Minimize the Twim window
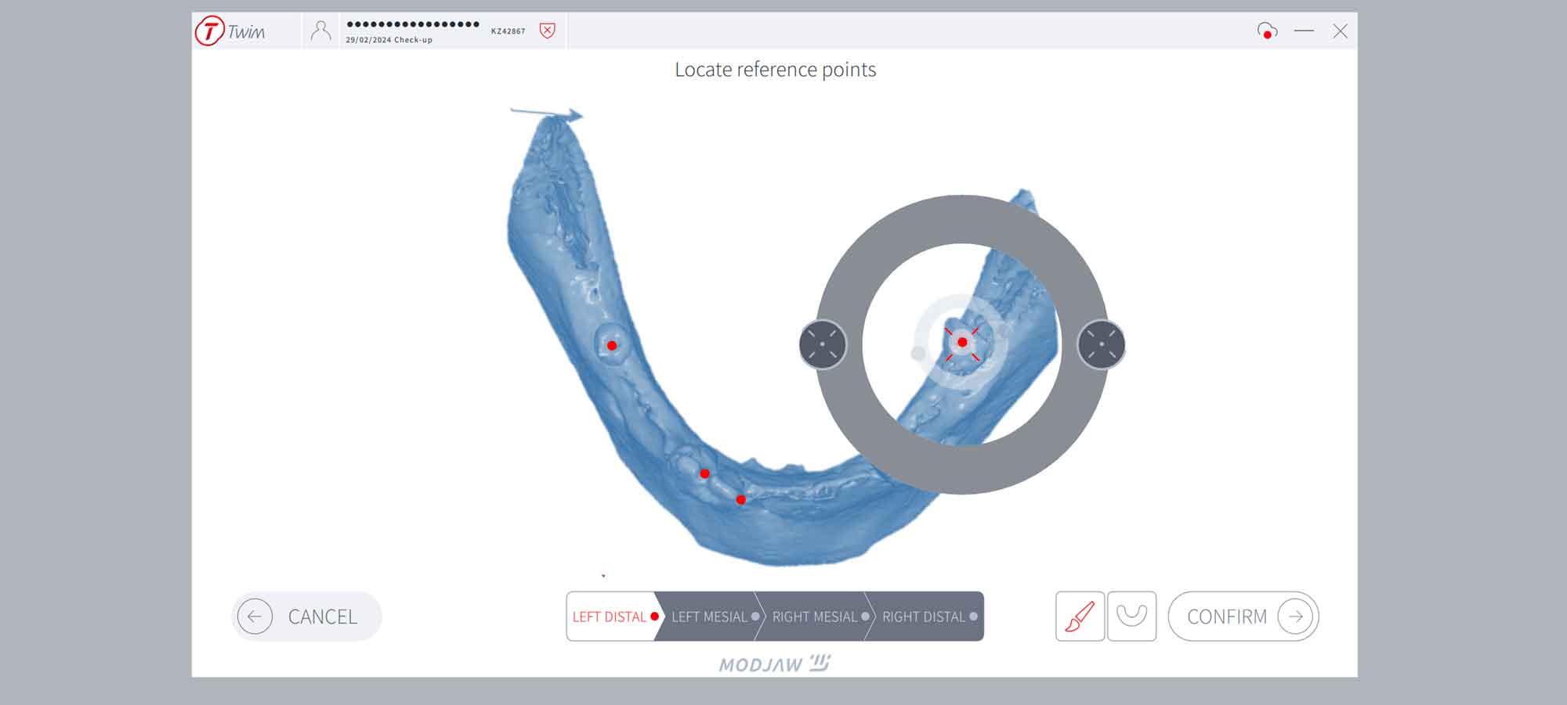The width and height of the screenshot is (1567, 705). [x=1304, y=31]
